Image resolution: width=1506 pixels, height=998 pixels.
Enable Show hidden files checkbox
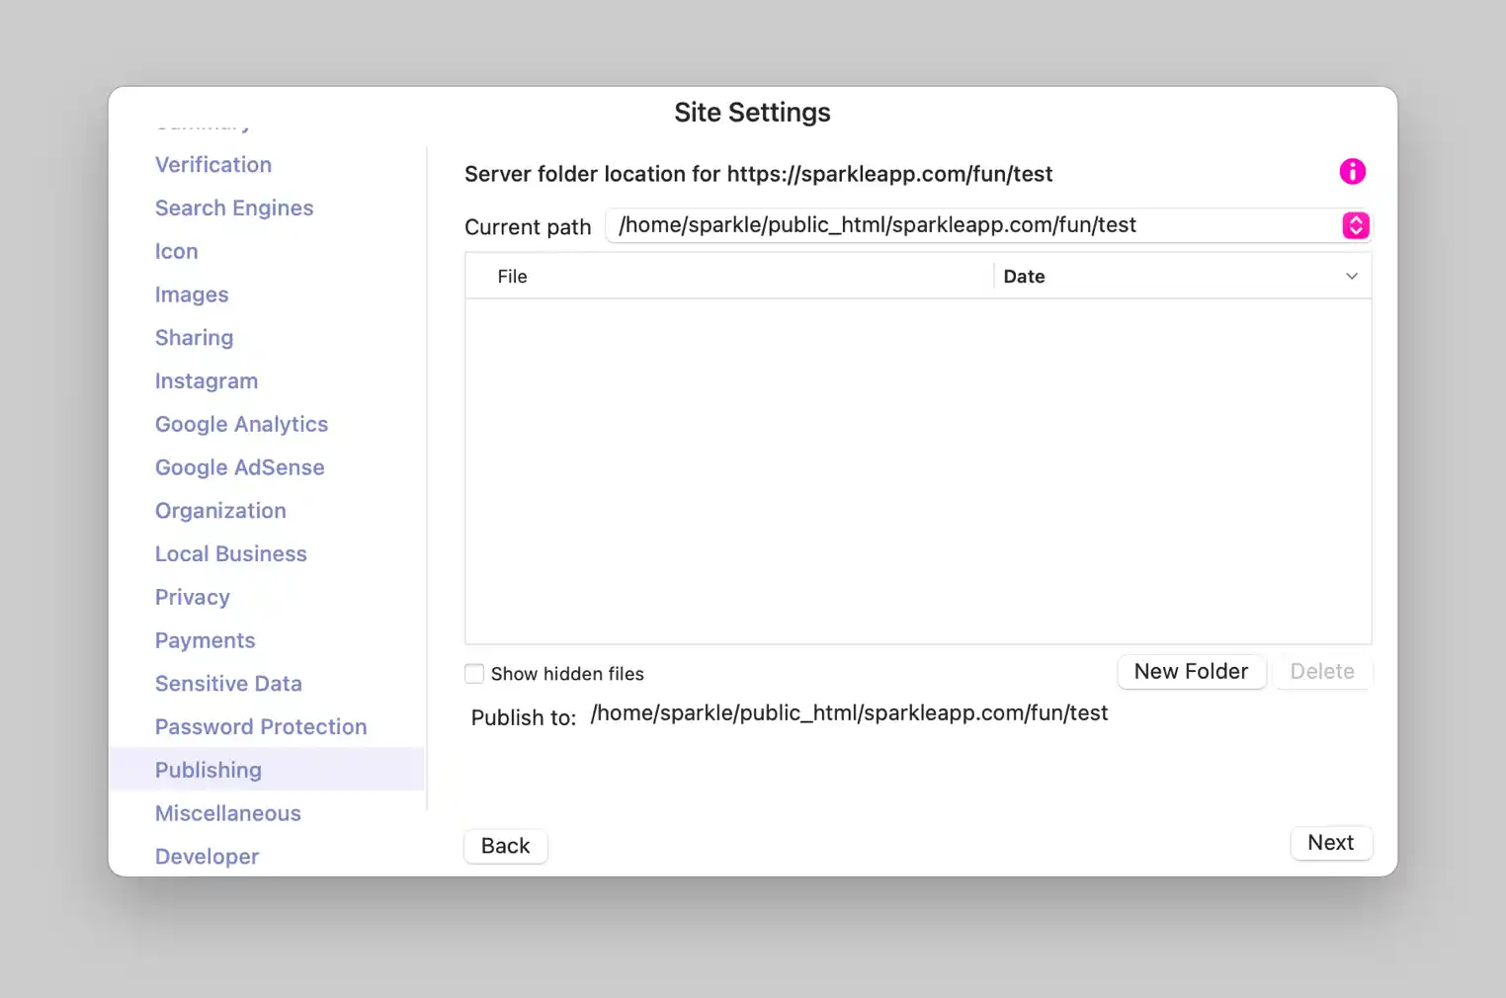pos(474,674)
